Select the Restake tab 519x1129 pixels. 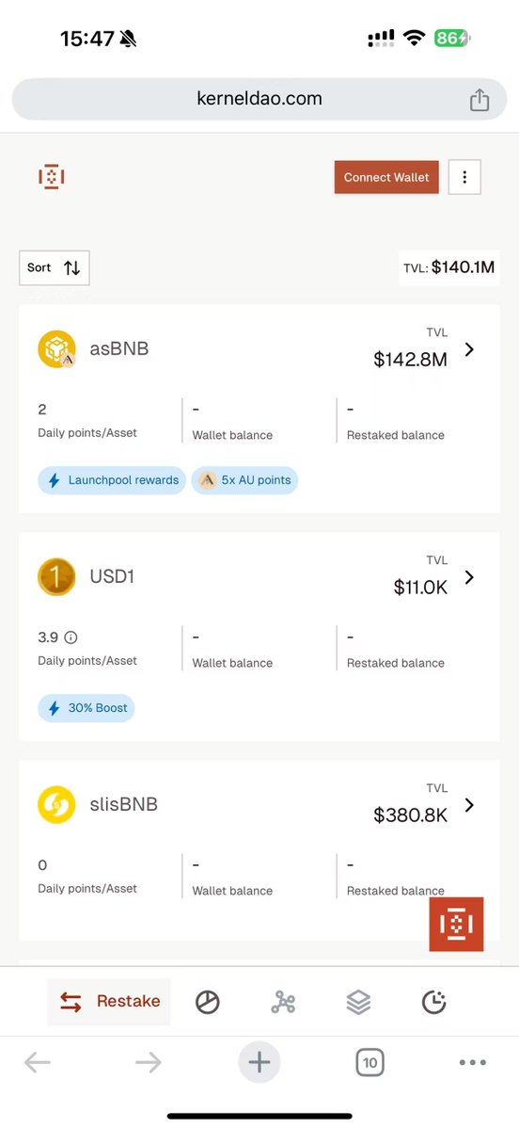[109, 1002]
